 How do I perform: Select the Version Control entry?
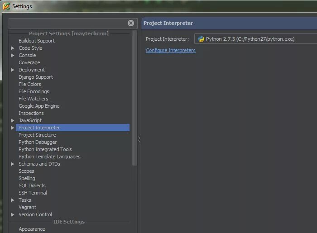pyautogui.click(x=35, y=214)
